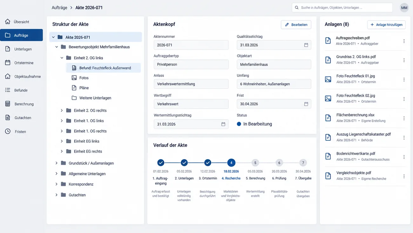
Task: Select Befund: Feuchtefleck Außenwand tree item
Action: pos(103,68)
